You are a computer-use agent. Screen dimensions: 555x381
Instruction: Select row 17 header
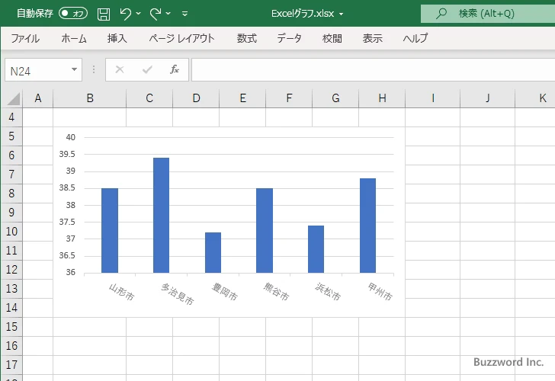point(11,365)
